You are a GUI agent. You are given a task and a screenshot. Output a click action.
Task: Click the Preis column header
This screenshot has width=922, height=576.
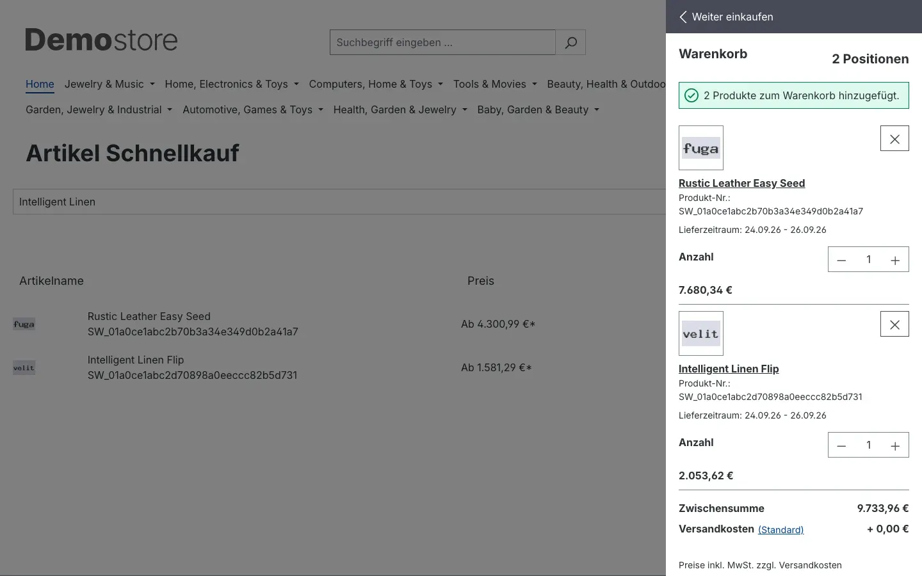pyautogui.click(x=481, y=281)
